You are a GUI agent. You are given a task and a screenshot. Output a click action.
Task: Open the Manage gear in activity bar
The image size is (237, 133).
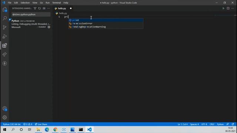[5, 117]
